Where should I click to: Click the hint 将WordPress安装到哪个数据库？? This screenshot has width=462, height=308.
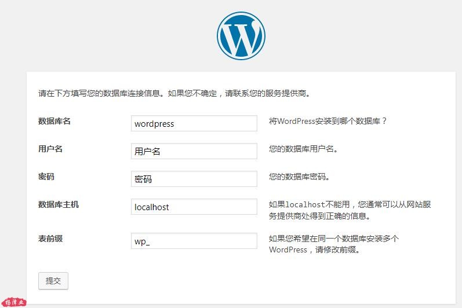(x=328, y=121)
